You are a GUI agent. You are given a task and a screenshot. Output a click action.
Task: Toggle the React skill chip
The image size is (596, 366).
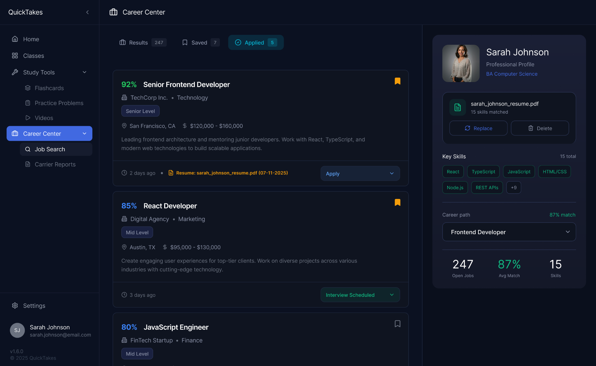coord(453,172)
